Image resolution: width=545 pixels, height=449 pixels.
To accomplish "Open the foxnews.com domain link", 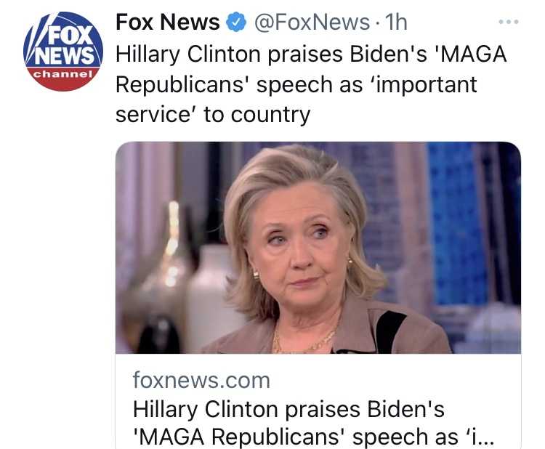I will point(201,381).
